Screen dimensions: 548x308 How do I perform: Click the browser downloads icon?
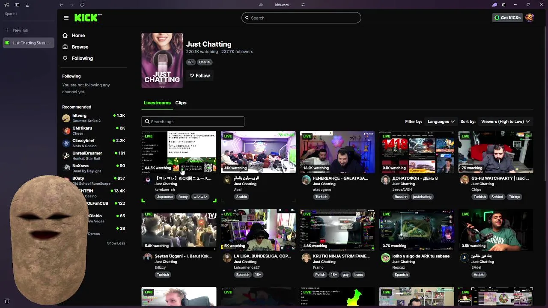click(27, 5)
